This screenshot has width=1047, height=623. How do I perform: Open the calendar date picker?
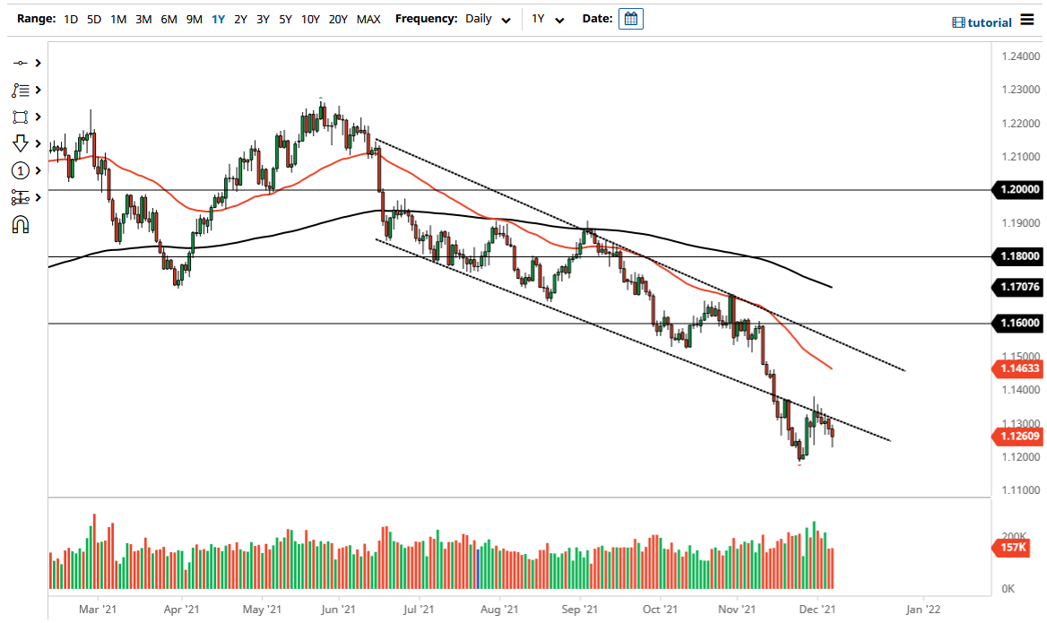click(x=630, y=18)
